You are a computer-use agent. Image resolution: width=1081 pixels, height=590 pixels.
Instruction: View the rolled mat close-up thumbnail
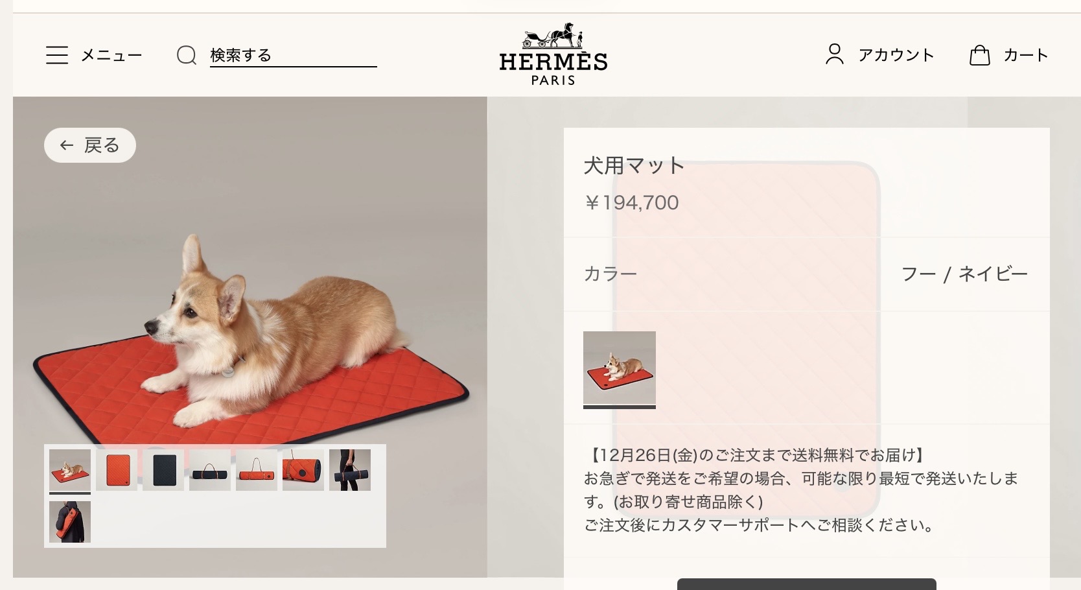(x=303, y=470)
